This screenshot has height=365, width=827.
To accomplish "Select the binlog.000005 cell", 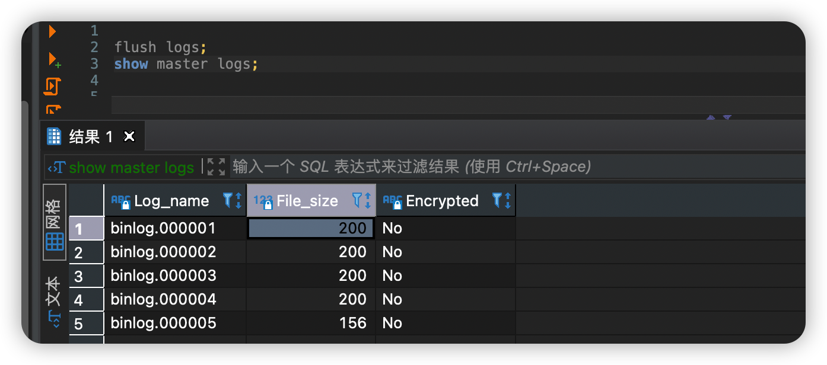I will 175,323.
